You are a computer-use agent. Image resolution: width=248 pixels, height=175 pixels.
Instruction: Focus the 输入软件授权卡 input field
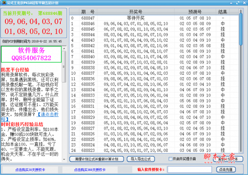coord(190,170)
